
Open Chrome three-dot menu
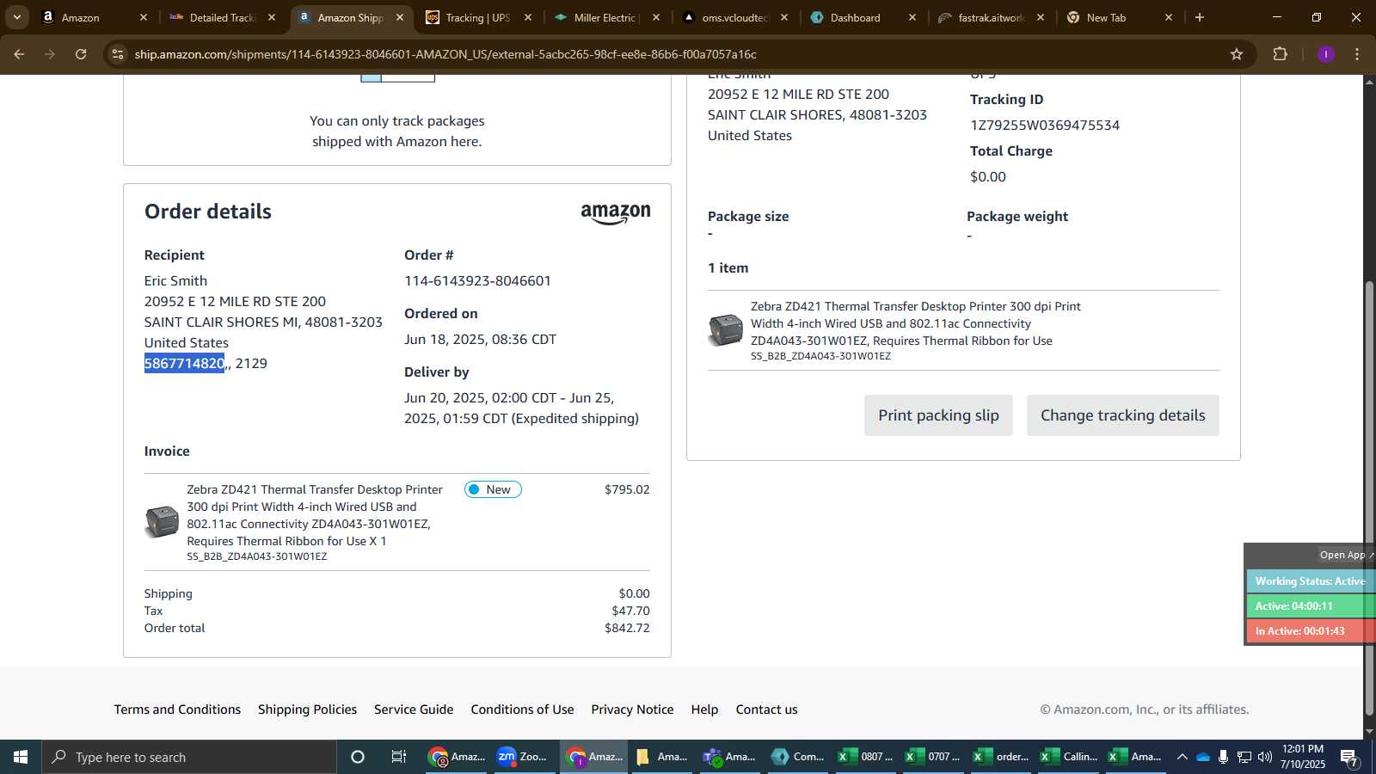[1357, 54]
